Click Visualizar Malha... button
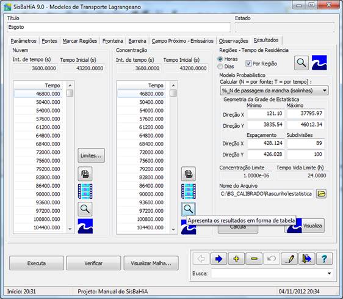343x299 pixels. (151, 263)
